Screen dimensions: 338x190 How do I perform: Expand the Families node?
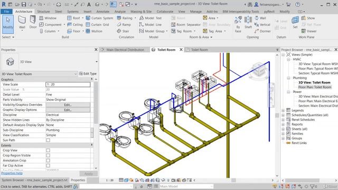tap(283, 134)
